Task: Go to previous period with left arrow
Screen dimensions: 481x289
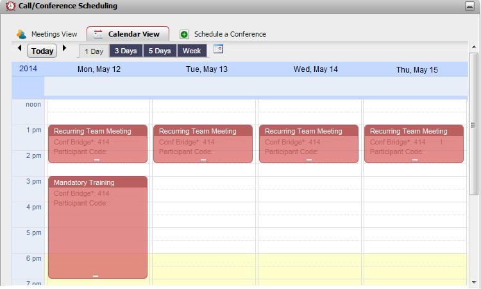Action: (x=20, y=48)
